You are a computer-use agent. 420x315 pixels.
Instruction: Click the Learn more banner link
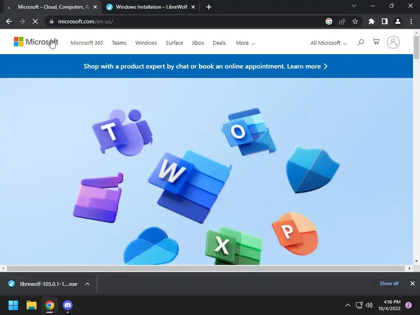[x=307, y=66]
